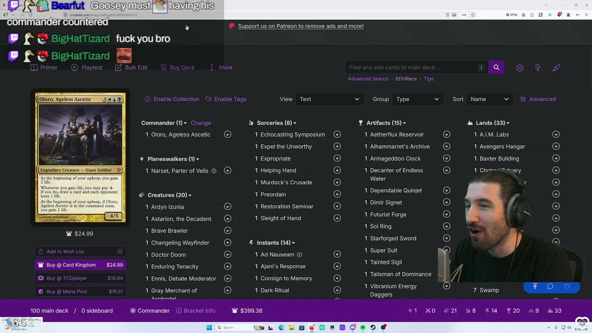Open options for Sol Ring row
Screen dimensions: 592x333
coord(447,226)
